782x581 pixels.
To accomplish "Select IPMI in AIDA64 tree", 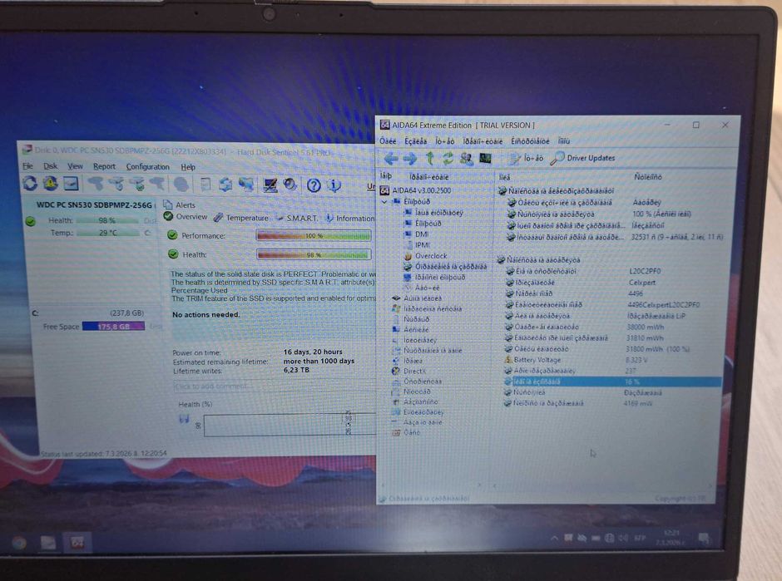I will click(x=418, y=245).
